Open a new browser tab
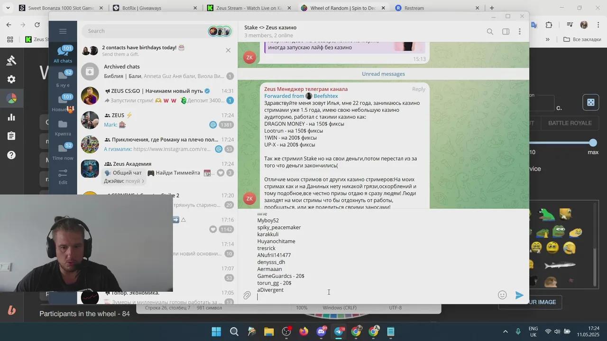The image size is (607, 341). [492, 8]
